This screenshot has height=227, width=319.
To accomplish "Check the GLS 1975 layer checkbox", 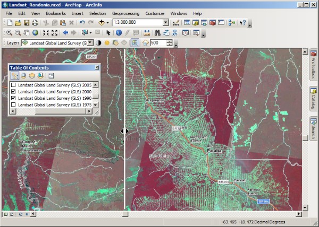I will pyautogui.click(x=13, y=104).
